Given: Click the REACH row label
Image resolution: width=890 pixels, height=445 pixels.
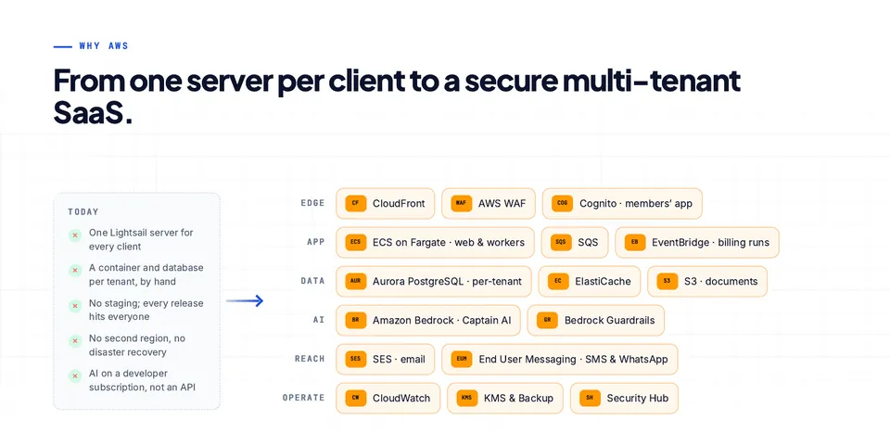Looking at the screenshot, I should pyautogui.click(x=310, y=359).
